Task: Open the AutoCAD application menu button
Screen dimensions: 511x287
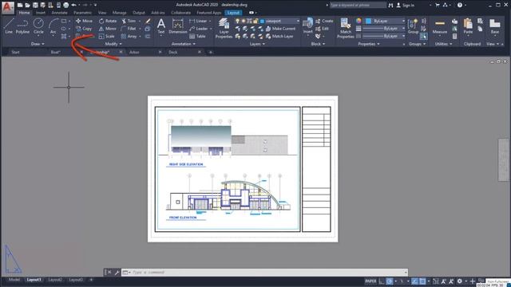Action: [8, 7]
